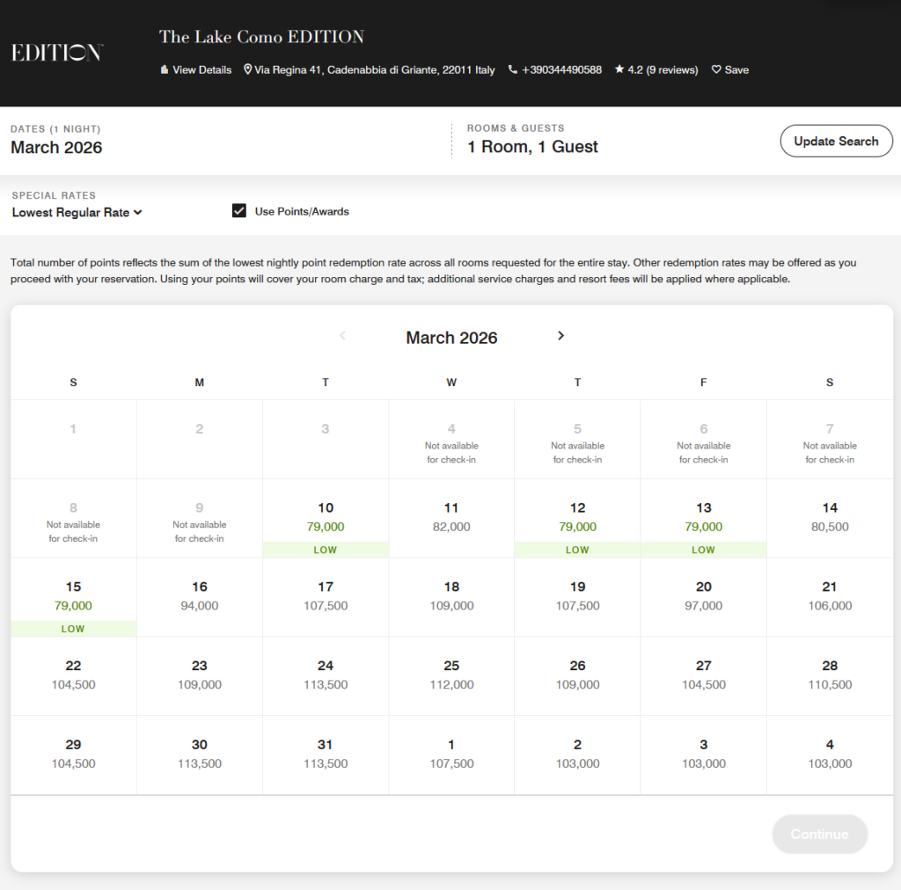Uncheck Use Points/Awards checkbox

pos(238,211)
